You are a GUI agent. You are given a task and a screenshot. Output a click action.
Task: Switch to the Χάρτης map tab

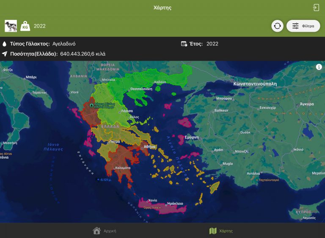click(221, 231)
